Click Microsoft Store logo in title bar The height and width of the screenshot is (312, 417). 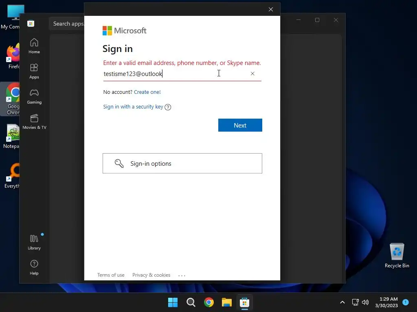31,23
